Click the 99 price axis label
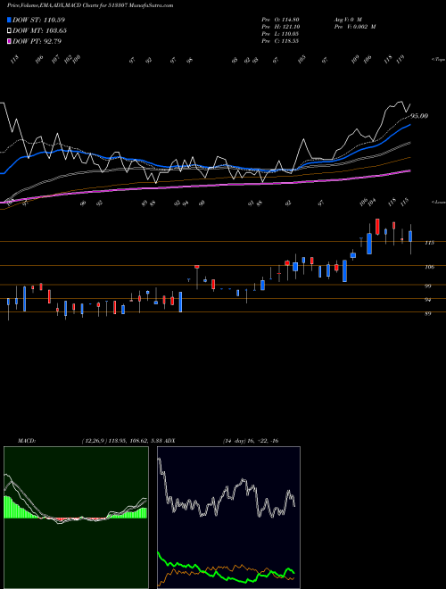 [x=428, y=286]
